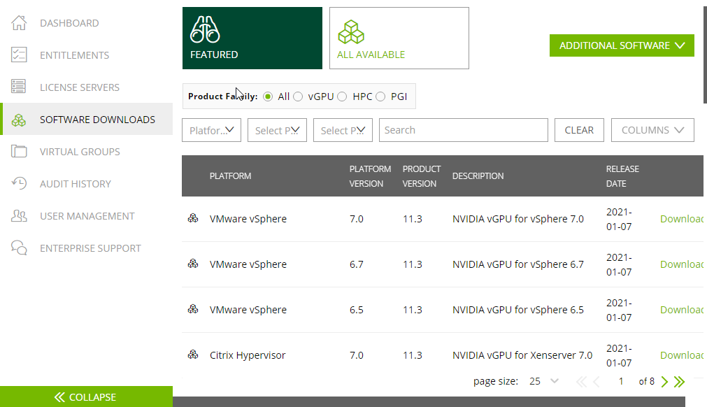This screenshot has width=707, height=407.
Task: Sort by the Description column header
Action: (x=478, y=176)
